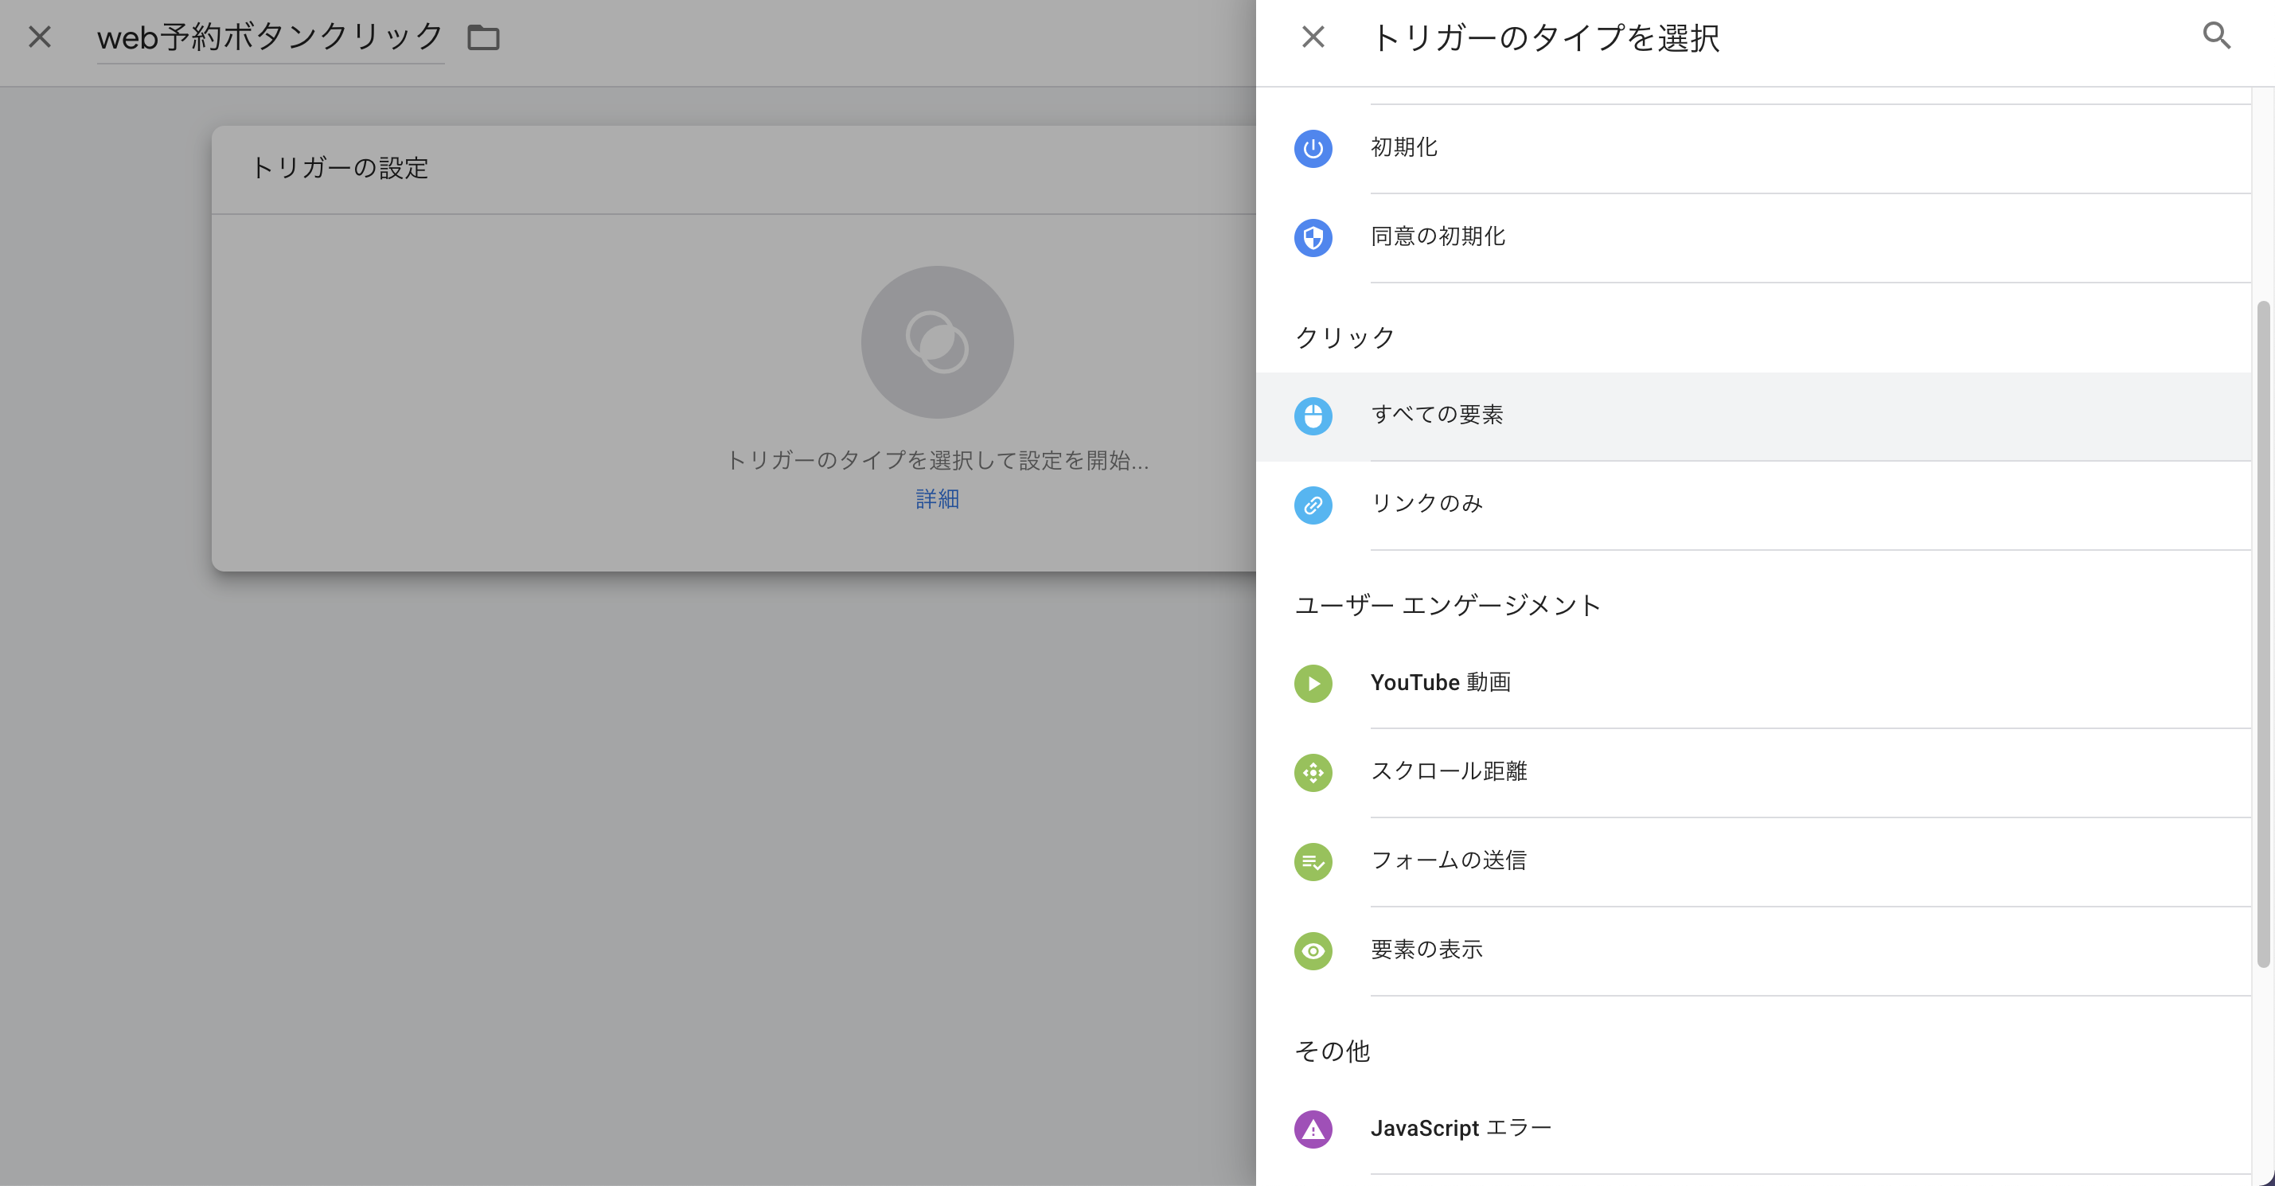Click the round trigger placeholder graphic
The height and width of the screenshot is (1186, 2275).
937,341
